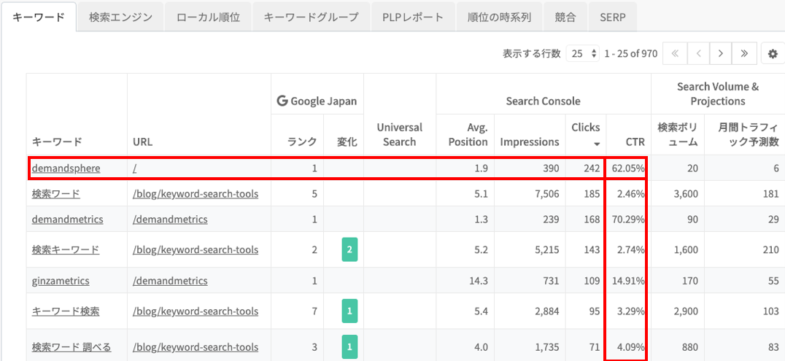This screenshot has width=785, height=361.
Task: Open the キーワード検索 keyword link
Action: click(66, 311)
